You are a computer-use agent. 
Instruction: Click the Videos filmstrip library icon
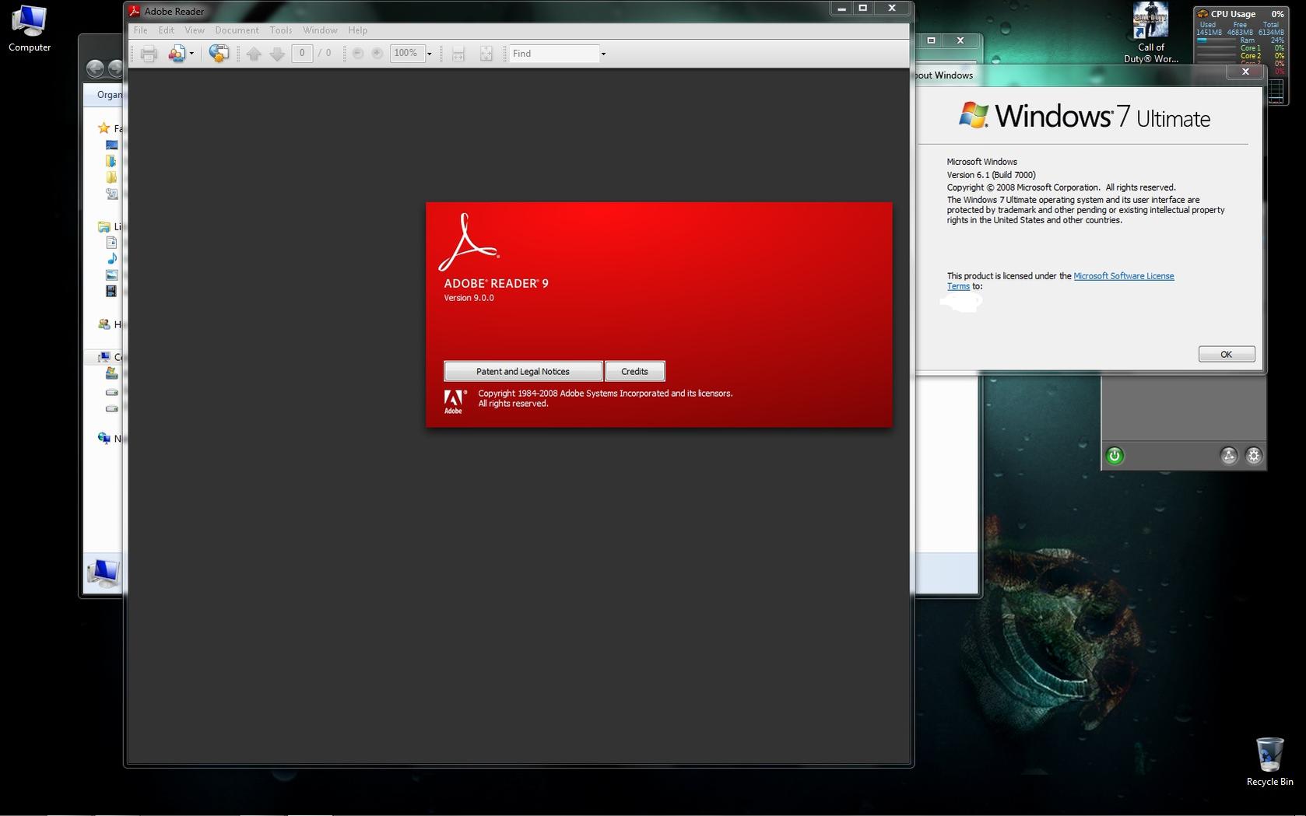click(111, 291)
